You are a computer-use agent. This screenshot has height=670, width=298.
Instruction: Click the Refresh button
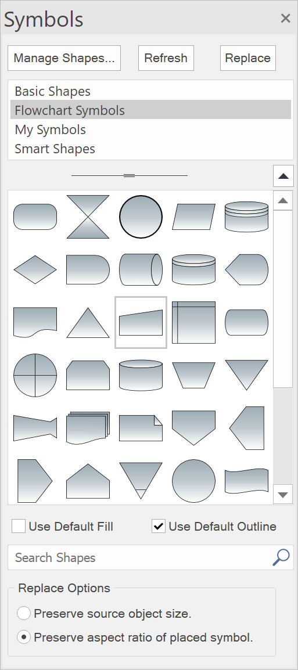click(x=166, y=58)
